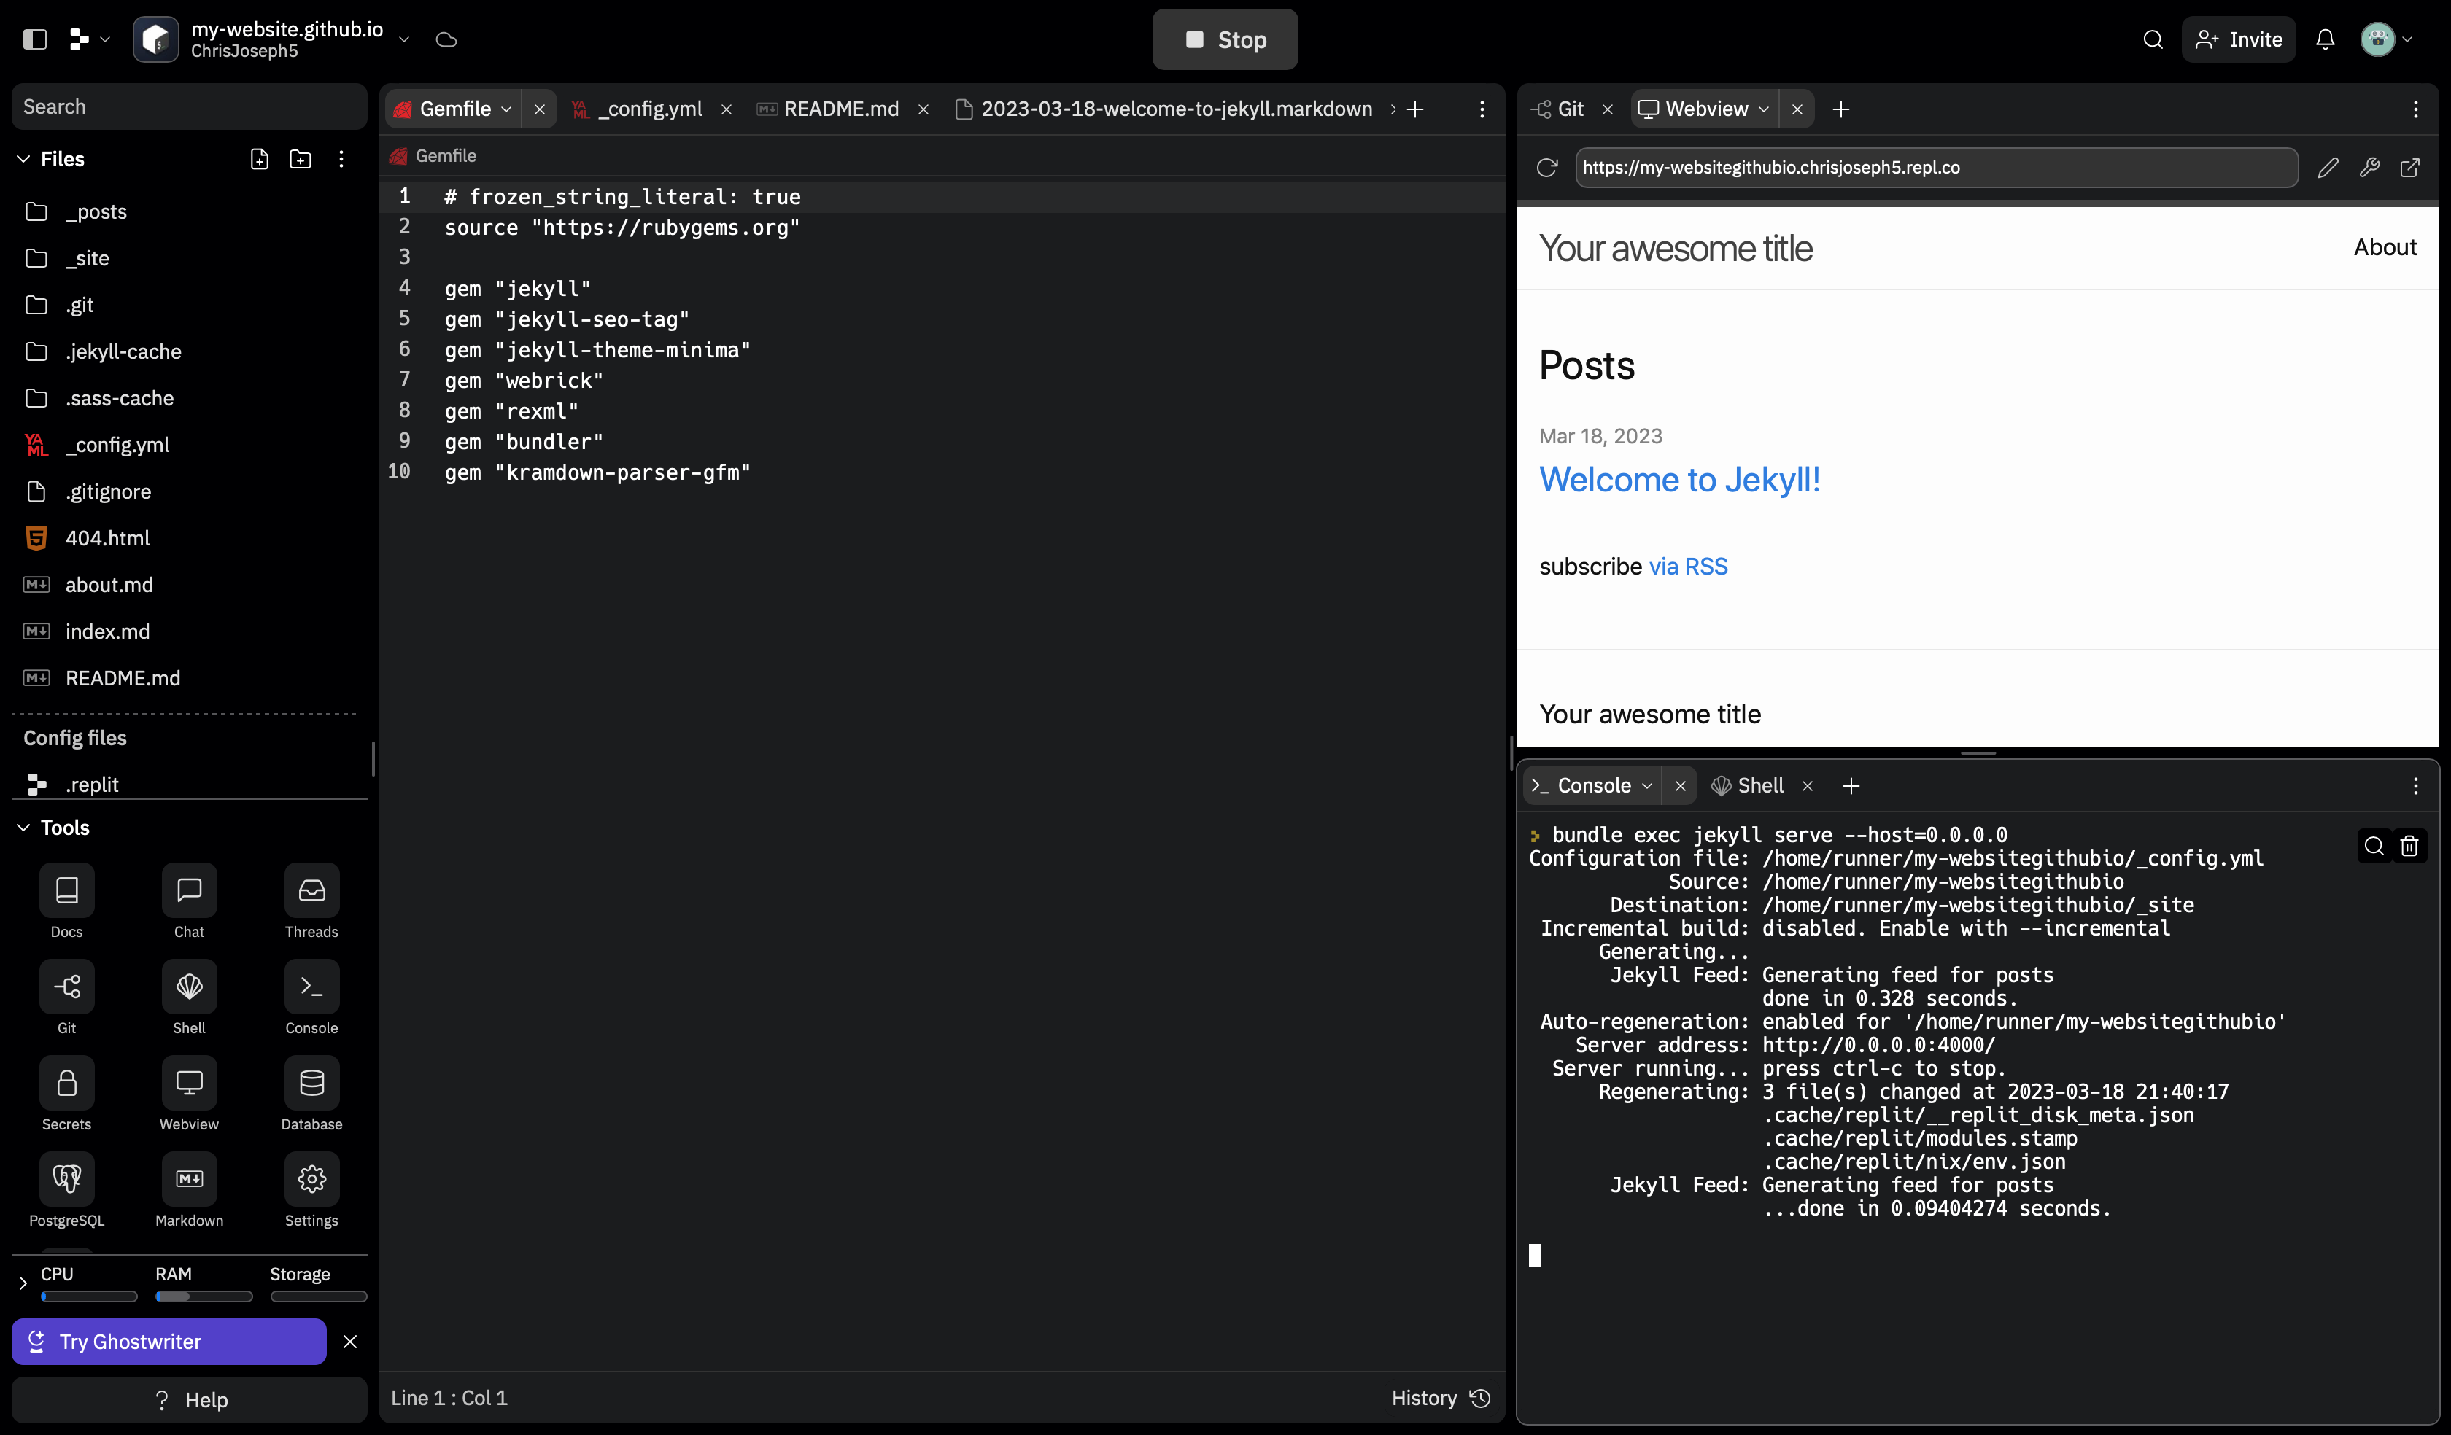
Task: Create a new file icon
Action: coord(259,158)
